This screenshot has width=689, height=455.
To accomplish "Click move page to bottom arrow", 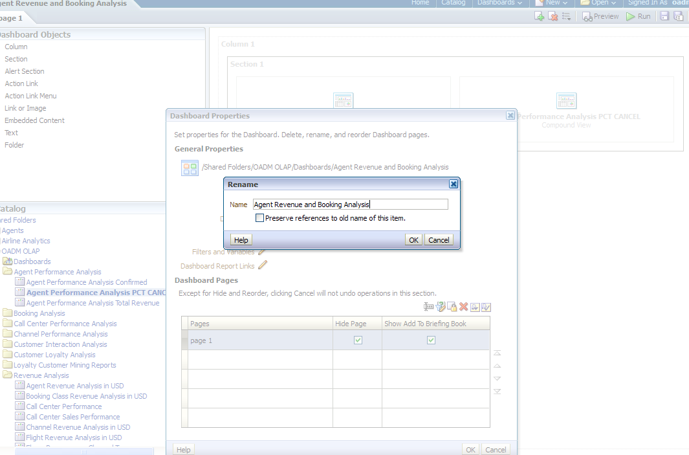I will 497,392.
